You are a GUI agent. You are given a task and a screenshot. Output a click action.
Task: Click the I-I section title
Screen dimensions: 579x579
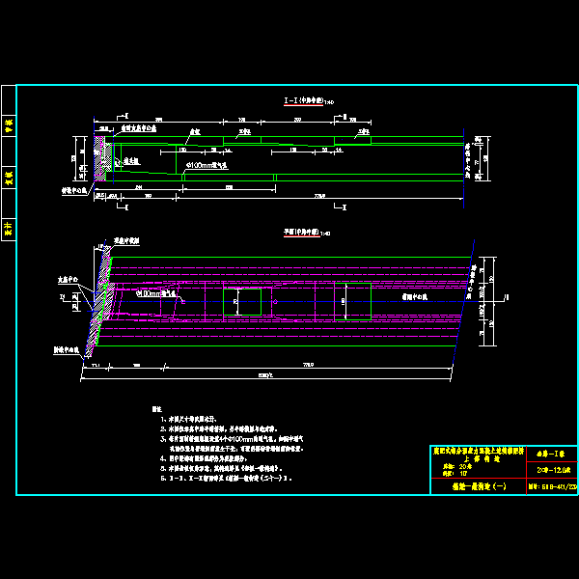point(304,100)
